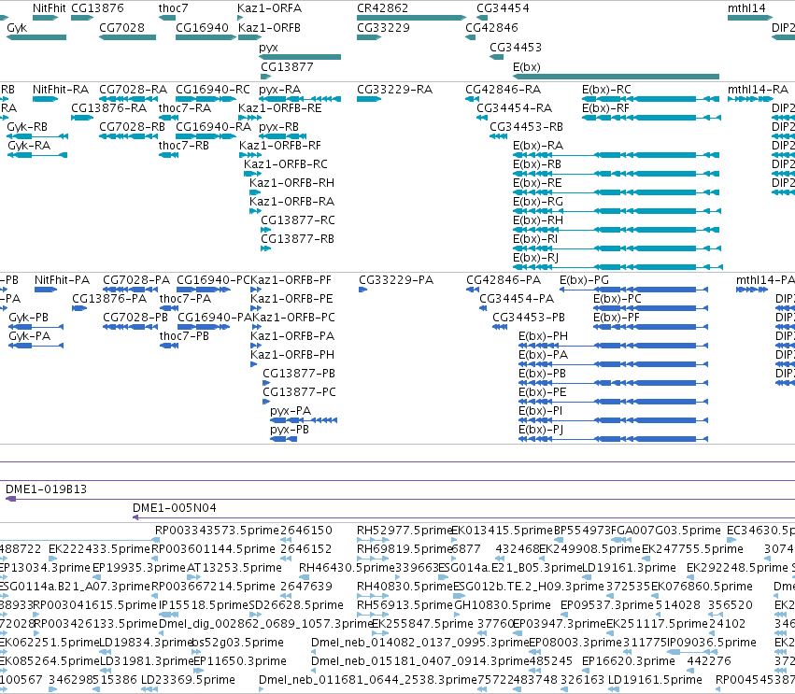Click the long teal E(bx) gene bar
The image size is (795, 694).
click(x=616, y=77)
